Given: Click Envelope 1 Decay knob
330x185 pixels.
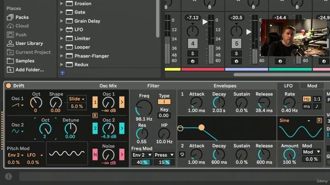Looking at the screenshot, I should [219, 103].
